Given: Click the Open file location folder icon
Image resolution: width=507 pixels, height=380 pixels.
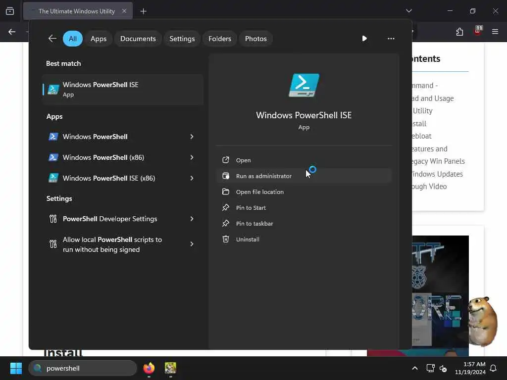Looking at the screenshot, I should tap(226, 191).
